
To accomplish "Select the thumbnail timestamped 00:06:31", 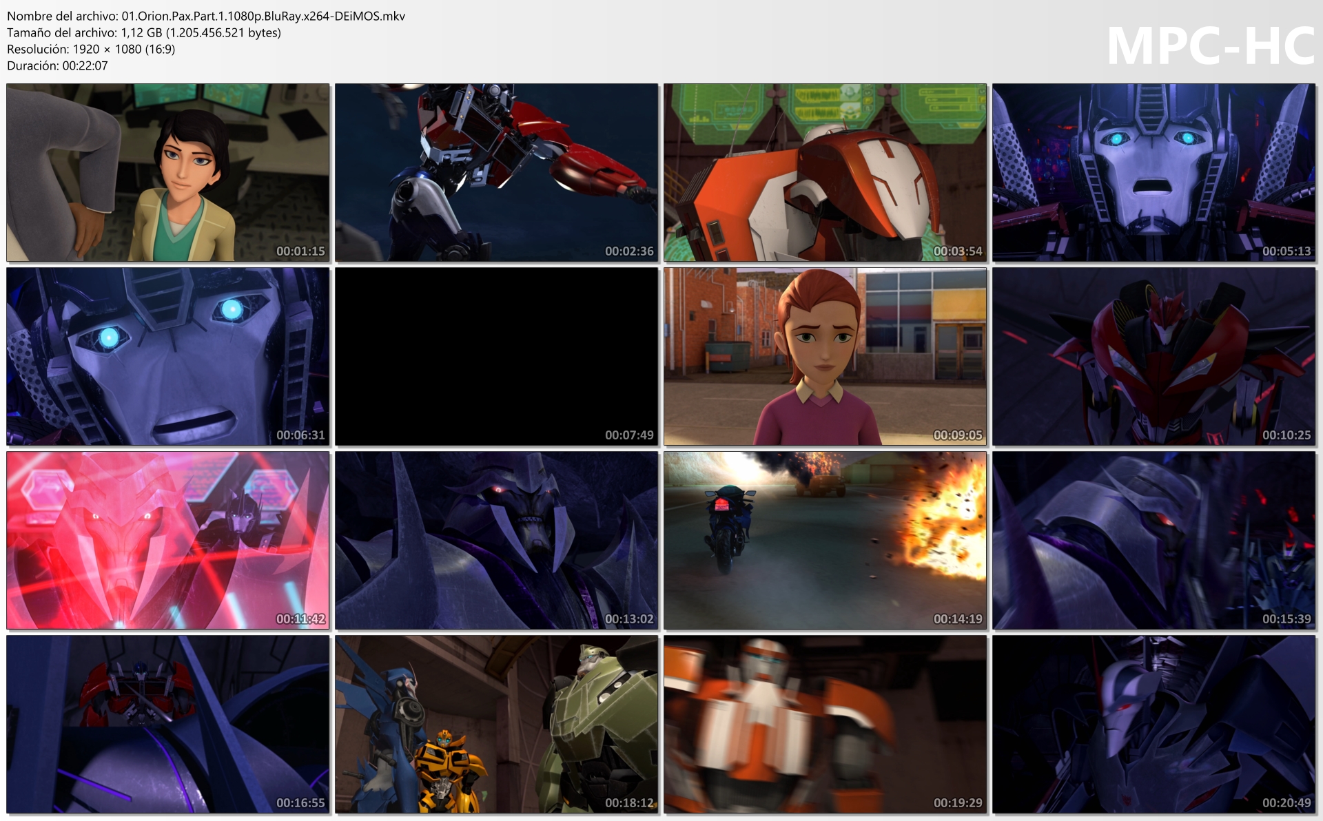I will [x=168, y=357].
